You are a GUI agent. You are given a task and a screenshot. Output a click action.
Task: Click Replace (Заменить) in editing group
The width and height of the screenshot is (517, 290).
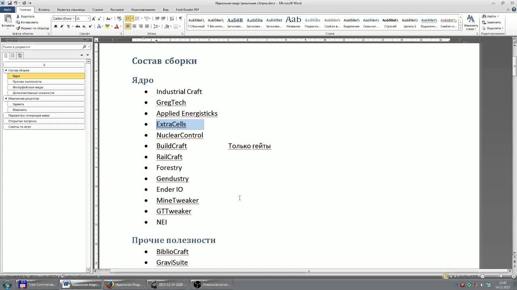pyautogui.click(x=492, y=22)
